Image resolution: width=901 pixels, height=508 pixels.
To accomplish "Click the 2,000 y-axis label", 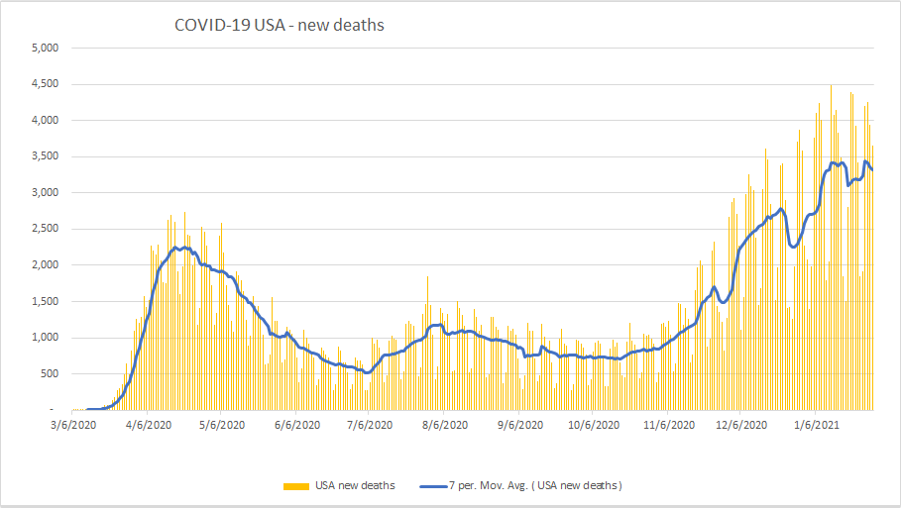I will pyautogui.click(x=45, y=264).
